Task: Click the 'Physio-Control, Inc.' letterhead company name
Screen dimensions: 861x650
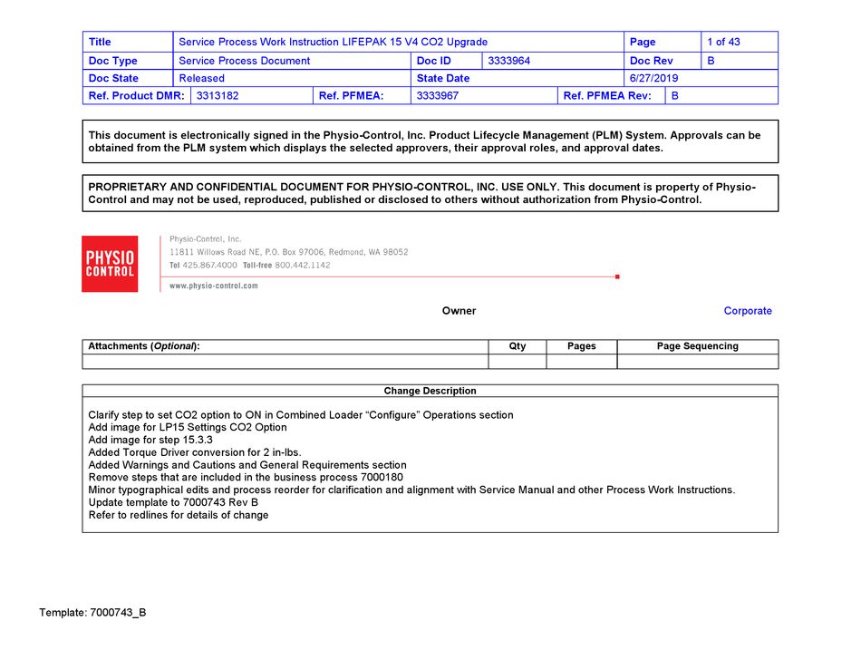Action: (x=206, y=239)
